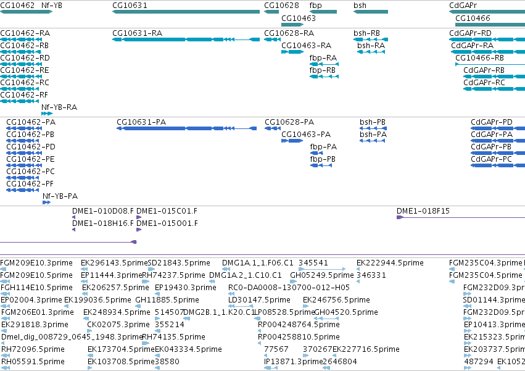Select the Nf-YB gene label

click(52, 6)
